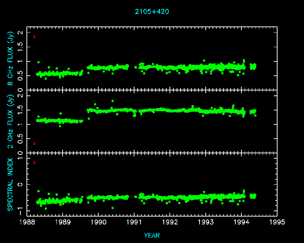Select the 2 GHz FLUX axis label
The width and height of the screenshot is (304, 243).
tap(11, 121)
